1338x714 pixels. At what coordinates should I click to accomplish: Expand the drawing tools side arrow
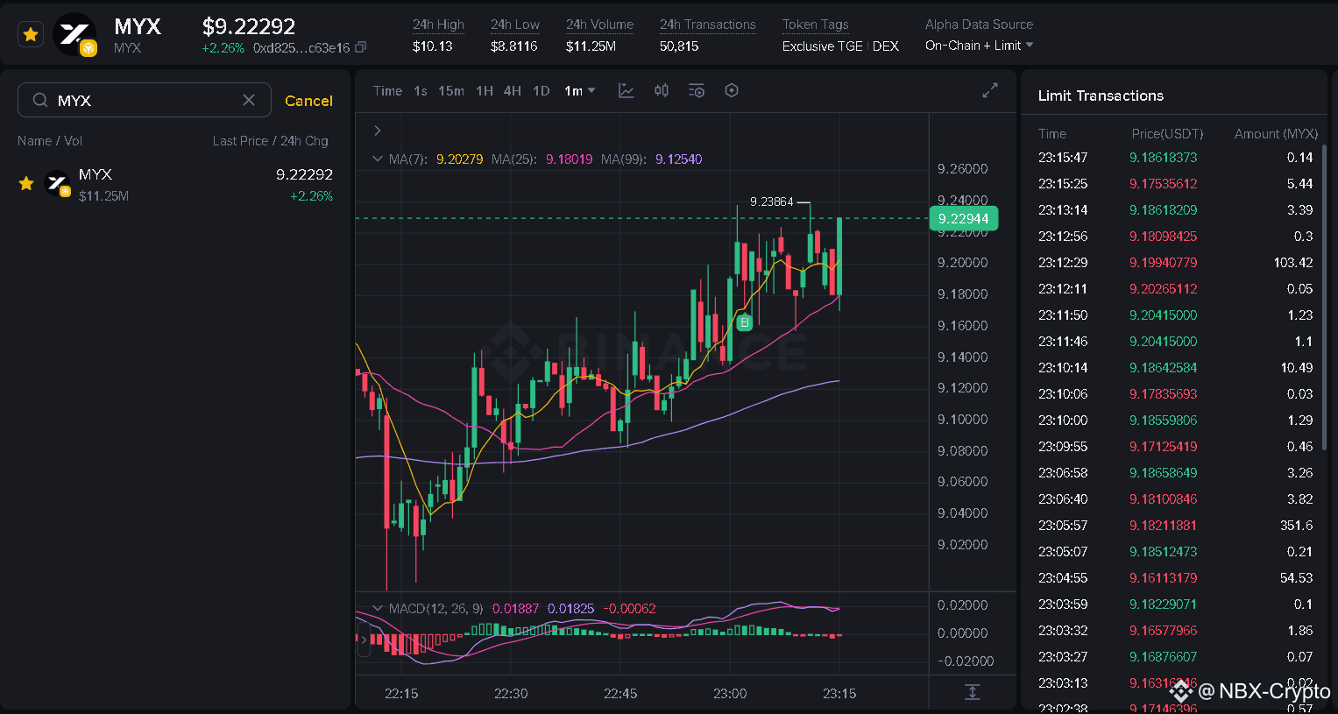click(378, 131)
